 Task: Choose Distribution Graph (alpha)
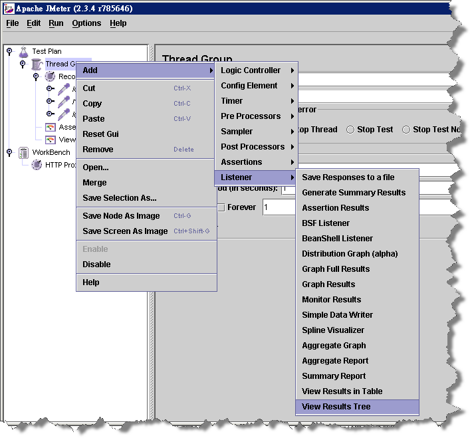[x=357, y=254]
